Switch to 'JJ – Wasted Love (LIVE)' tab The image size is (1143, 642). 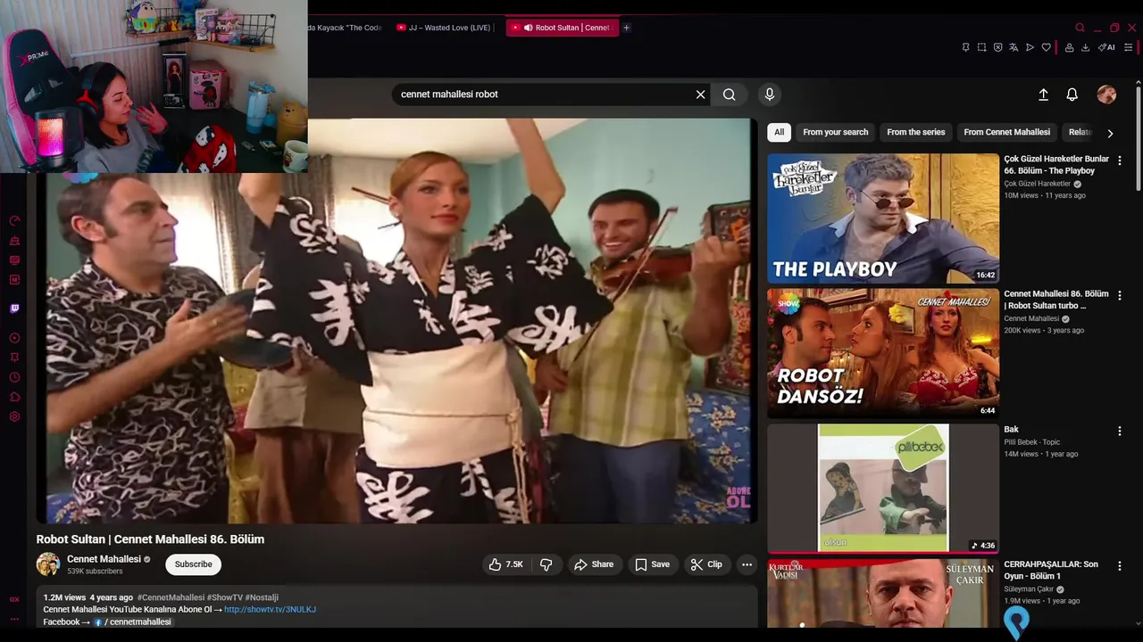[444, 28]
